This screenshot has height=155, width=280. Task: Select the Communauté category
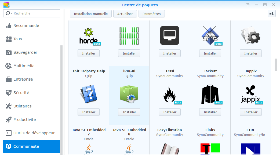tap(32, 146)
